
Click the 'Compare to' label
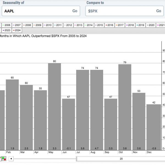tap(95, 3)
